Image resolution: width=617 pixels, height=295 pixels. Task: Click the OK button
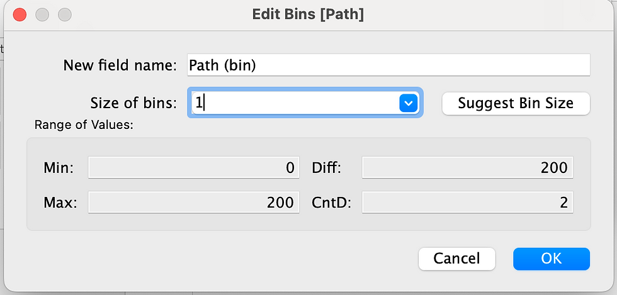(x=552, y=259)
